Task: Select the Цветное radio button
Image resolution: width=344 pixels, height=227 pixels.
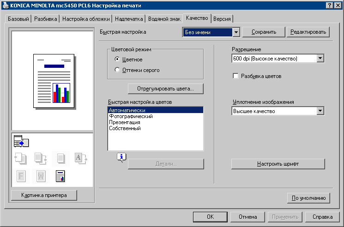Action: (117, 59)
